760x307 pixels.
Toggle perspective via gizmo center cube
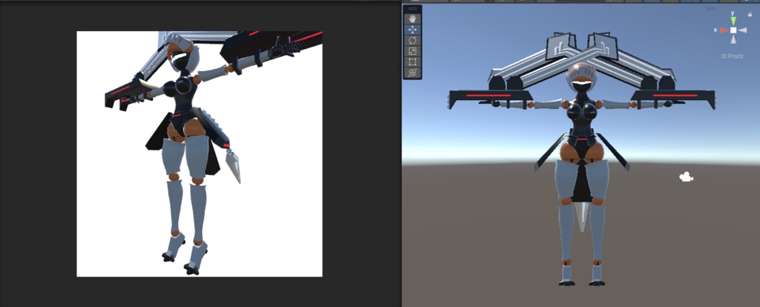tap(733, 30)
